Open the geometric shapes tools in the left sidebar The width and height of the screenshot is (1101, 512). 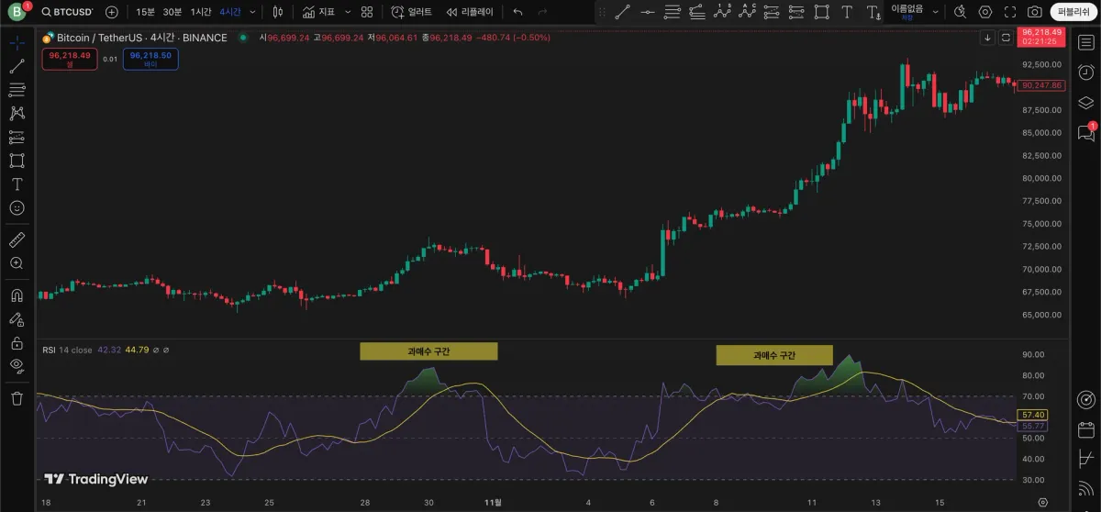tap(17, 161)
